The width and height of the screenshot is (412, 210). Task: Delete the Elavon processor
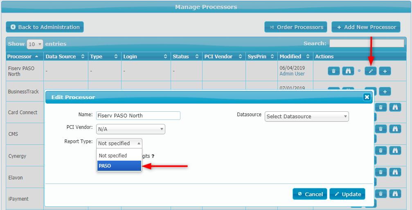coord(381,172)
